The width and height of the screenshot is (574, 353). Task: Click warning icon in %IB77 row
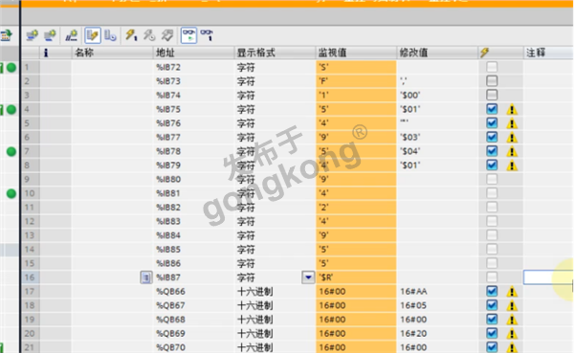point(512,138)
